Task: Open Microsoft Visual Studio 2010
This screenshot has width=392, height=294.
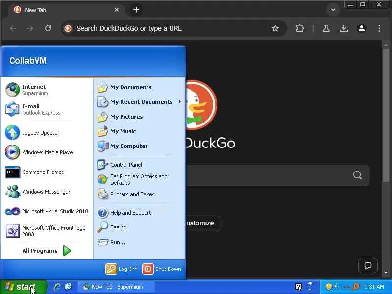Action: tap(47, 211)
